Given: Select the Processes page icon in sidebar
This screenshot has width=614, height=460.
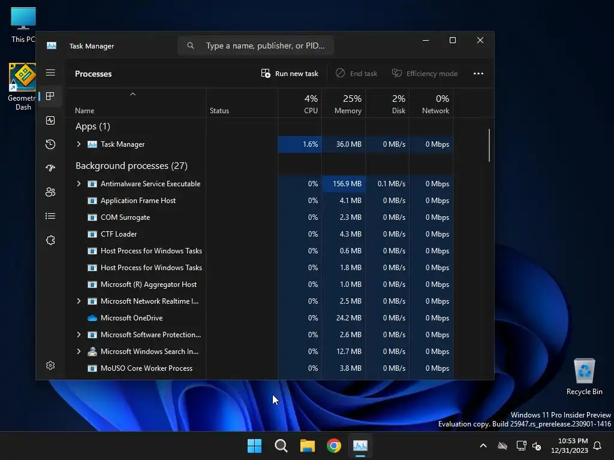Looking at the screenshot, I should click(50, 96).
